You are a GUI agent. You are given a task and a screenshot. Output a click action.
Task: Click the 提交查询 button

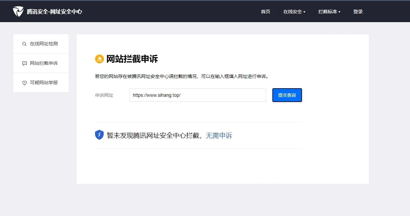[287, 95]
